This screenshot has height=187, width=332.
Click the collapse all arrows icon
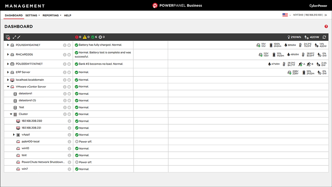pos(19,37)
